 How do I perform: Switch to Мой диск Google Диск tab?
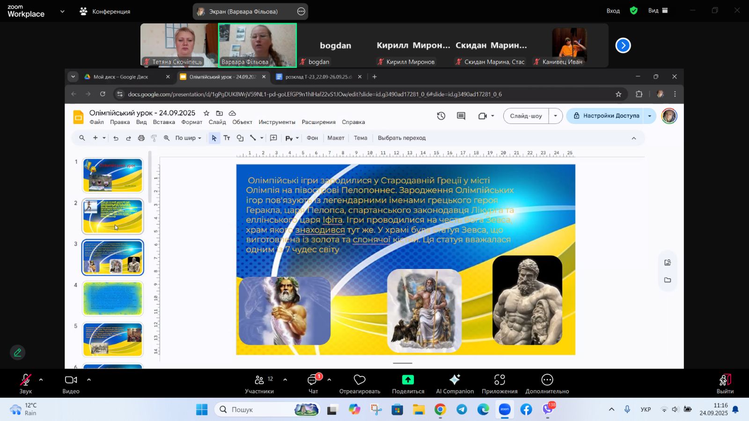(121, 77)
